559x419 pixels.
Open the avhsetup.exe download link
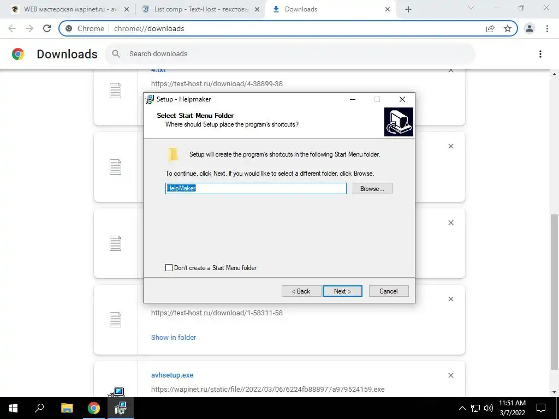[172, 375]
